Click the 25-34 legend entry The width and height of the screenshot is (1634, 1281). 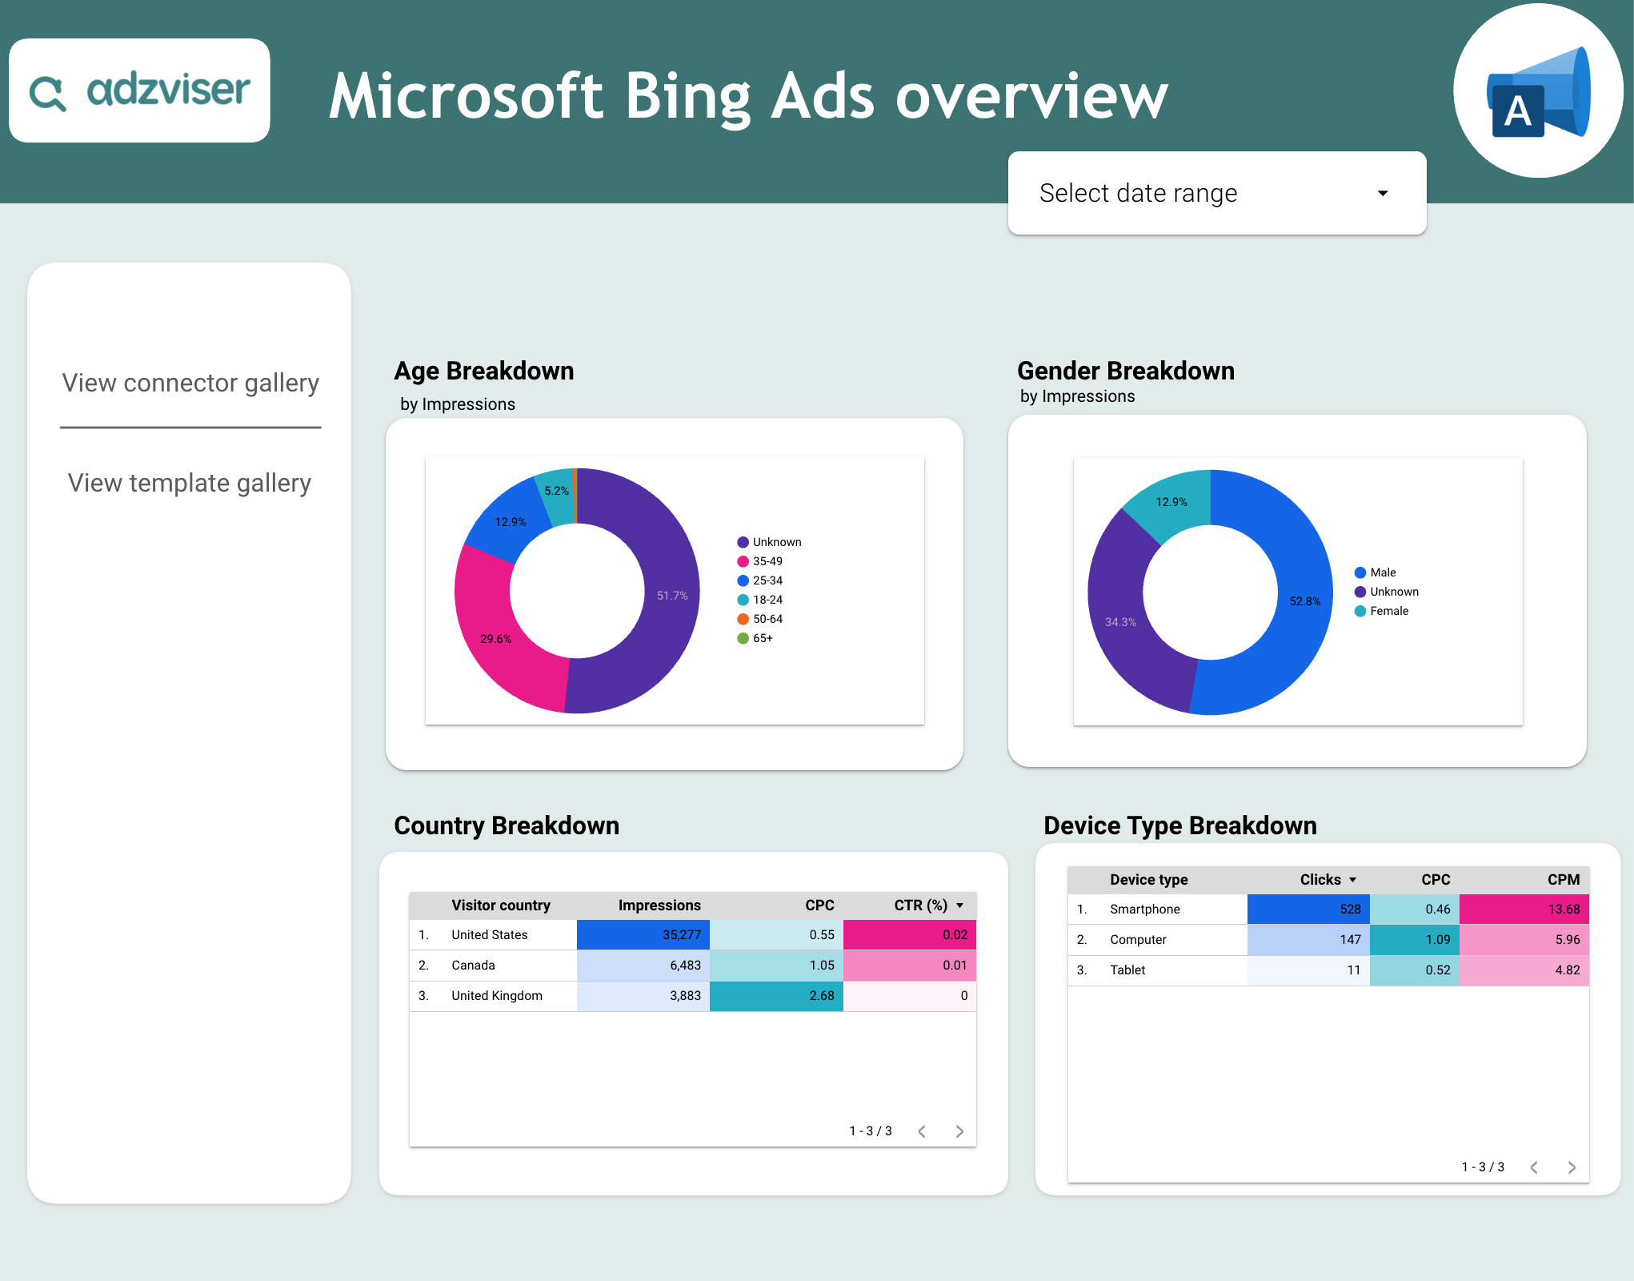(x=759, y=580)
